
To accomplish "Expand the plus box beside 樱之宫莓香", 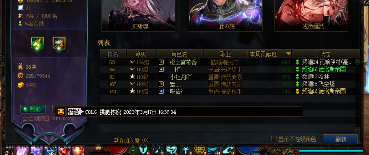I will pos(161,62).
